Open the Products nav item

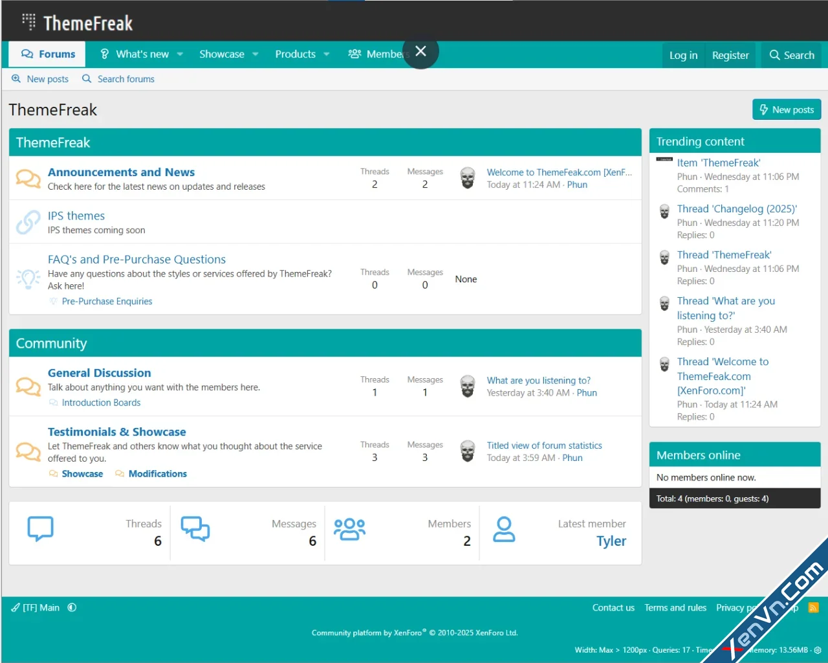click(x=296, y=54)
